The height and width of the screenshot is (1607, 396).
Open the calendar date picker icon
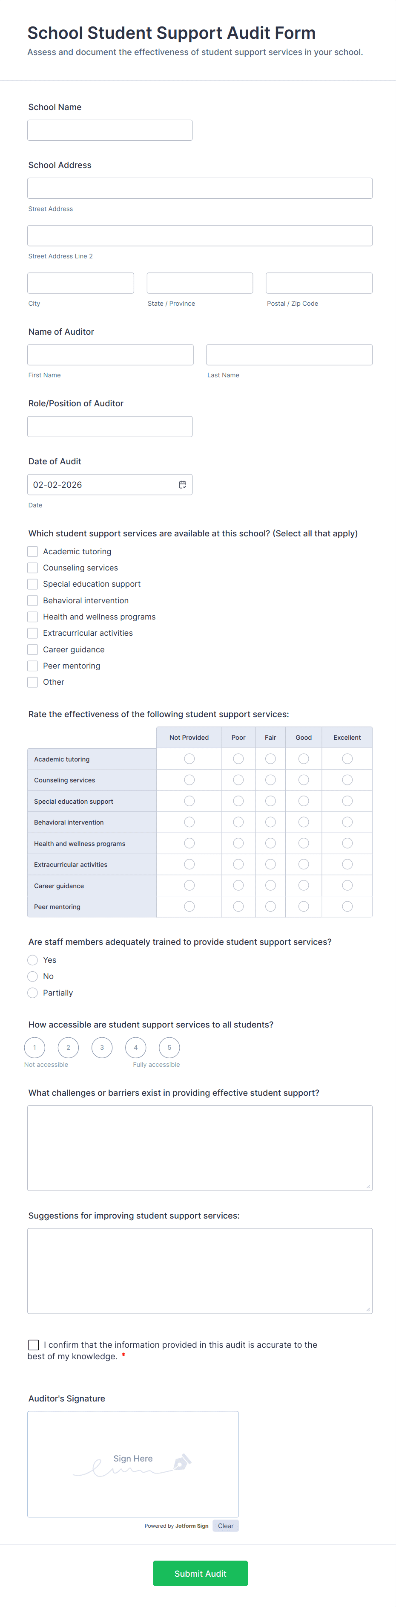(x=182, y=485)
